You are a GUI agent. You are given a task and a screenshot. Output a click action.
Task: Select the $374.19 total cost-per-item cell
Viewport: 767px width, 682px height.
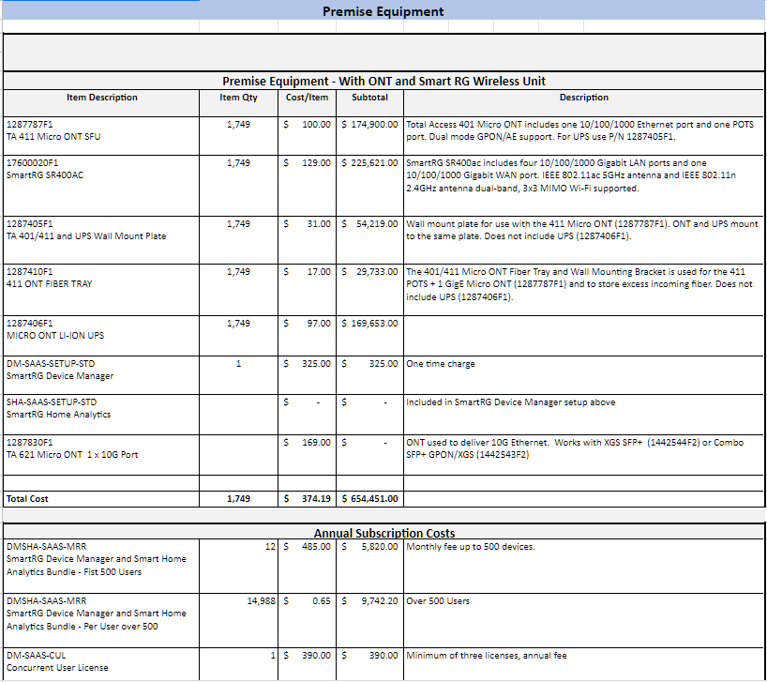tap(307, 498)
